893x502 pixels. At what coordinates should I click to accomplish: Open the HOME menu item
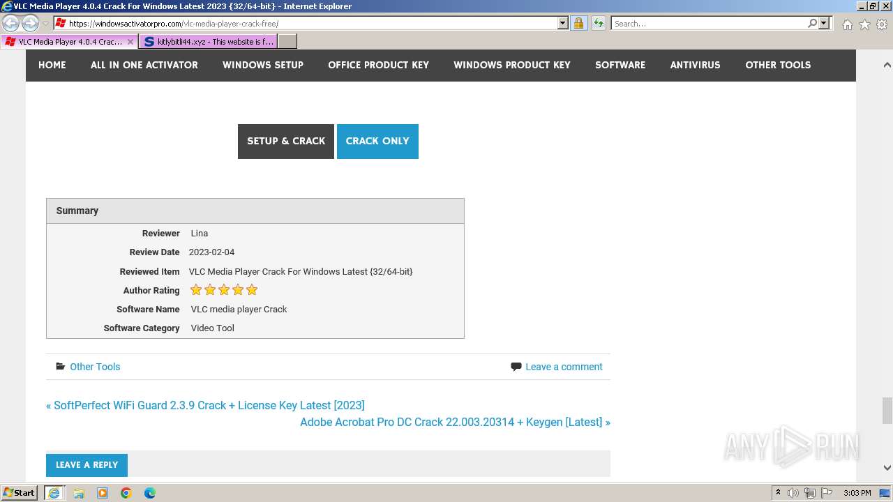click(x=52, y=65)
